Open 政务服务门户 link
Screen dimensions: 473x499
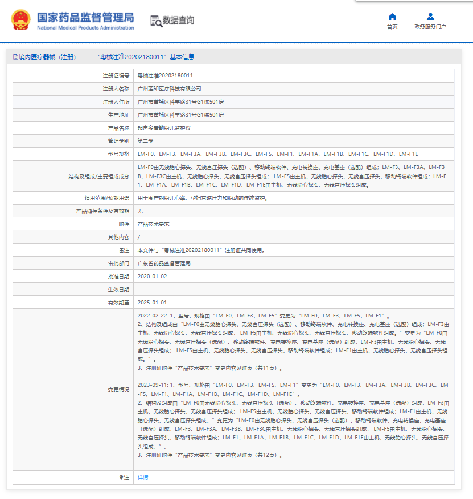pyautogui.click(x=430, y=27)
